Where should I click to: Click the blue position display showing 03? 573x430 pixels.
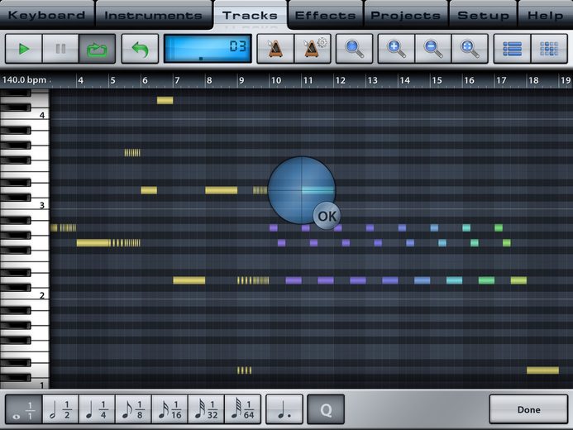click(x=208, y=49)
